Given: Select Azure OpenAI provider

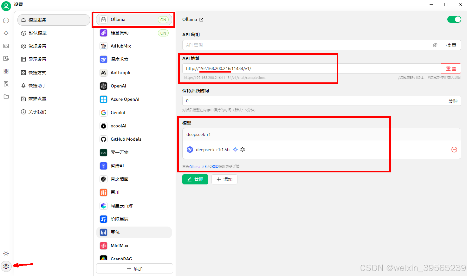Looking at the screenshot, I should point(134,99).
